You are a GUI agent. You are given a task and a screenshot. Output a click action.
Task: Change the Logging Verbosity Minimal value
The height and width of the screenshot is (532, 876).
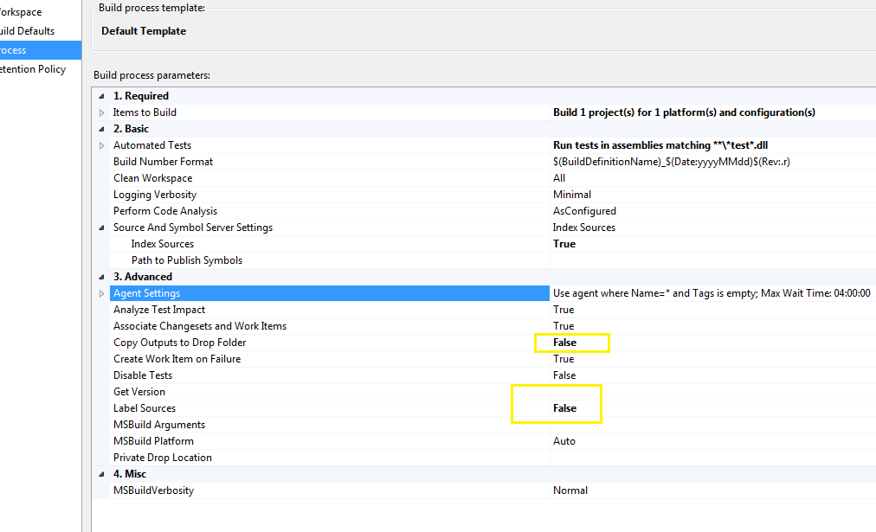[x=572, y=195]
